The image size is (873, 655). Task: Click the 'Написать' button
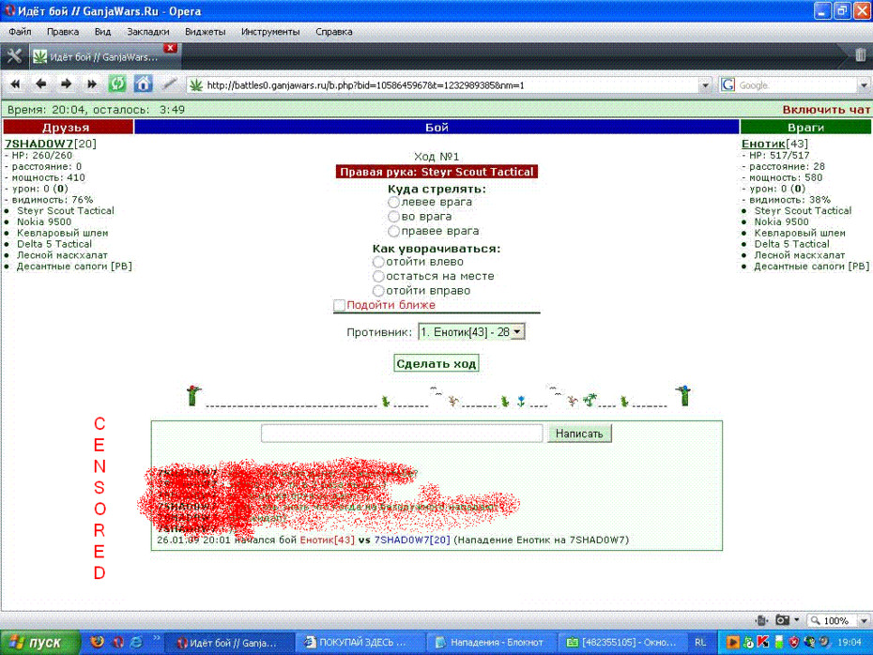[579, 434]
